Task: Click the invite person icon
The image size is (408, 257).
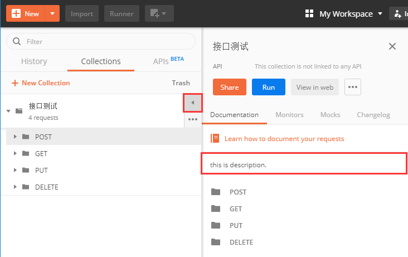Action: tap(397, 13)
